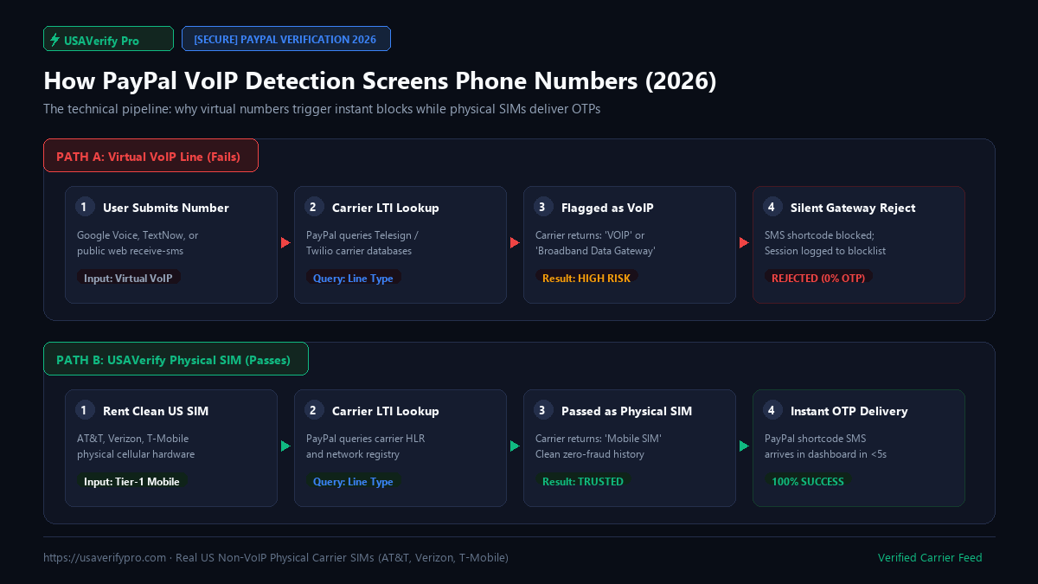This screenshot has width=1038, height=584.
Task: Click the lightning bolt icon beside USAVerify Pro
Action: point(55,40)
